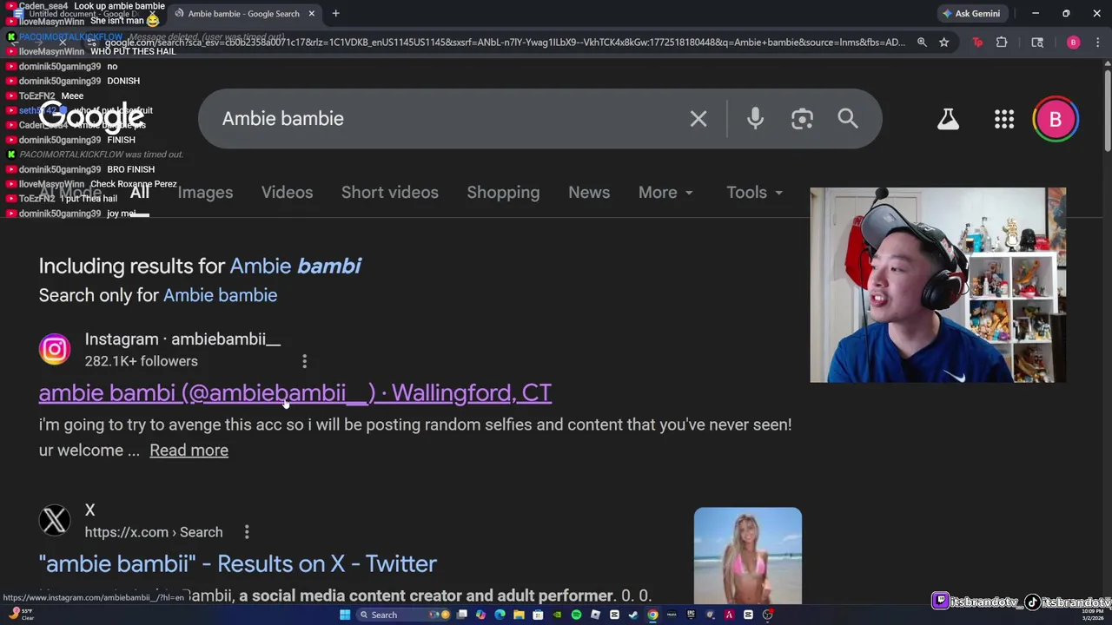Open the Google apps grid
The image size is (1112, 625).
pos(1004,119)
